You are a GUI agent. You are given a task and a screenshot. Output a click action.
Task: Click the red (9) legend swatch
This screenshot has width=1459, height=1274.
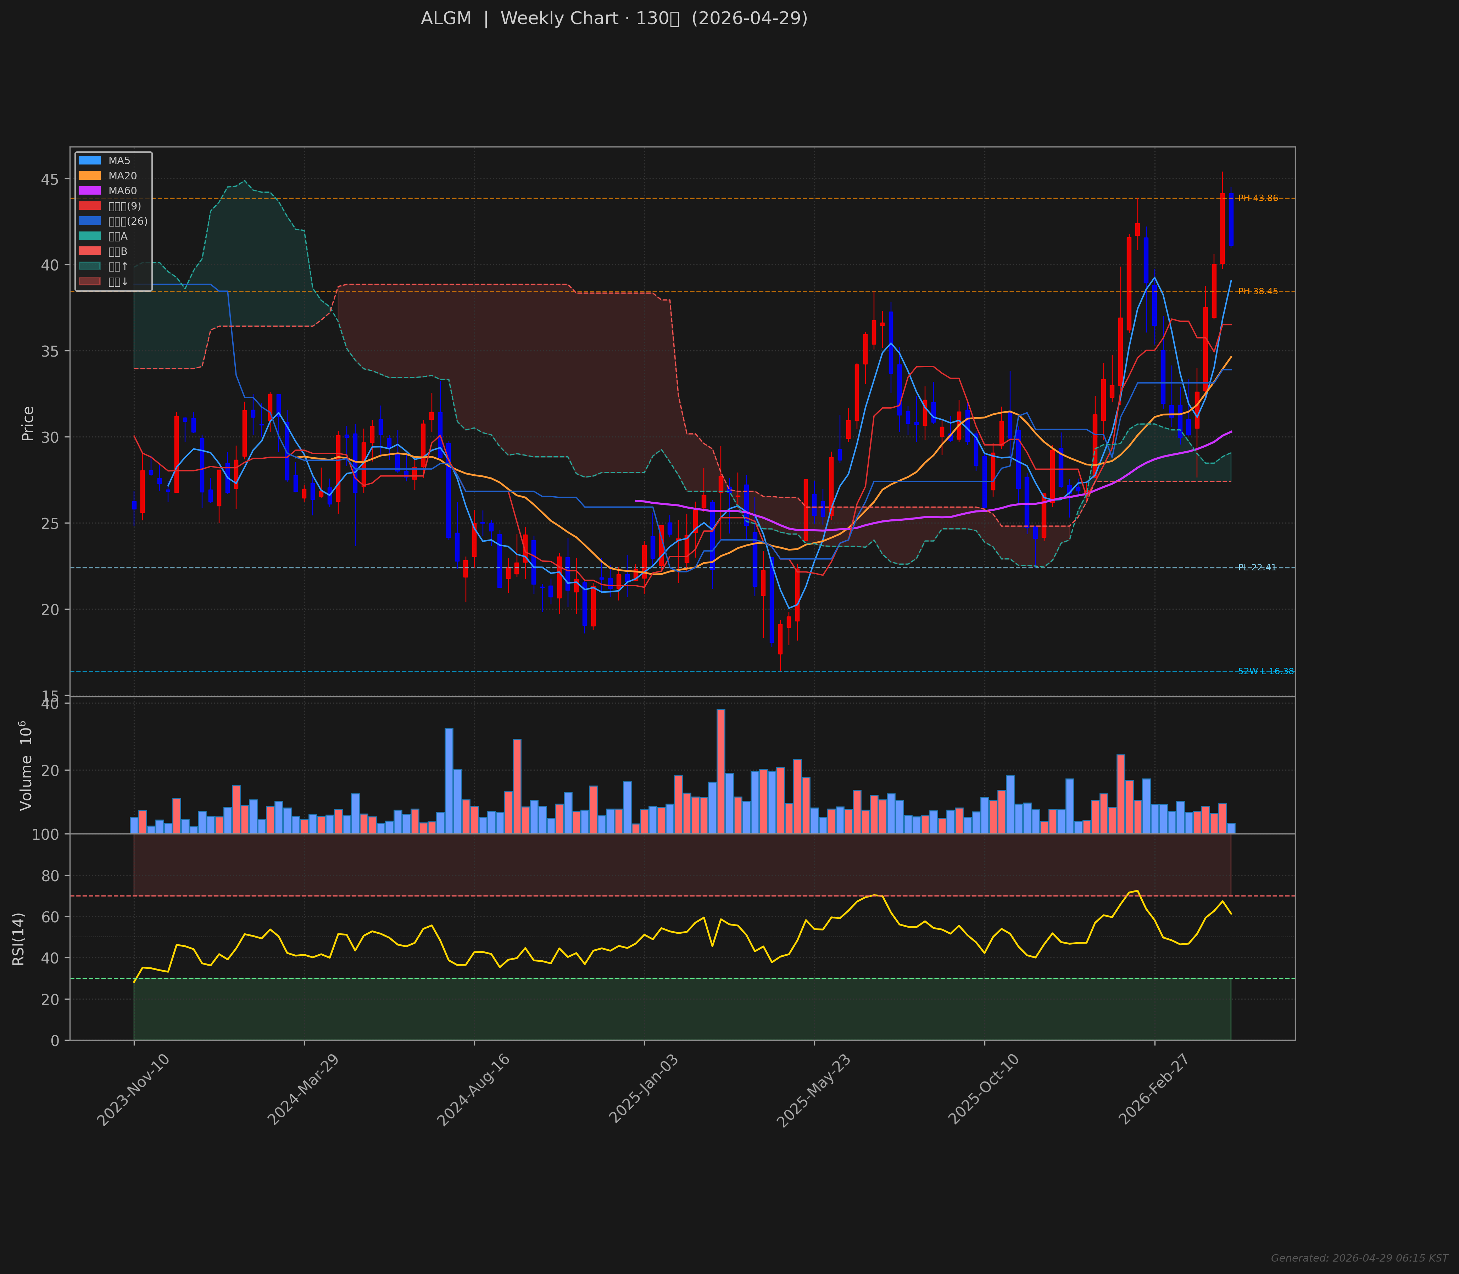(90, 206)
